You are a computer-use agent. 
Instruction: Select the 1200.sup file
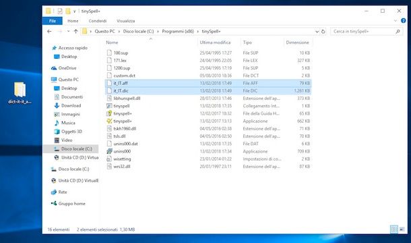[122, 68]
